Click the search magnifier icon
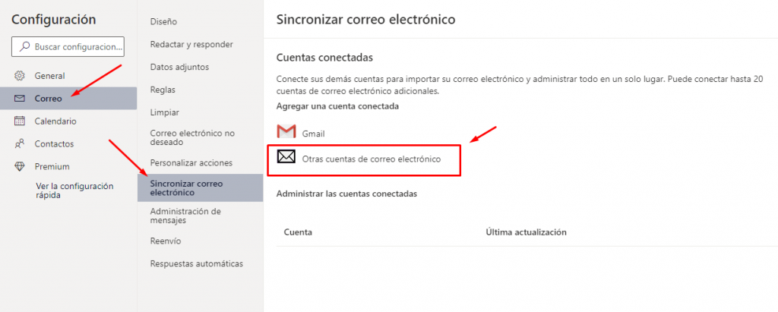 click(x=24, y=47)
